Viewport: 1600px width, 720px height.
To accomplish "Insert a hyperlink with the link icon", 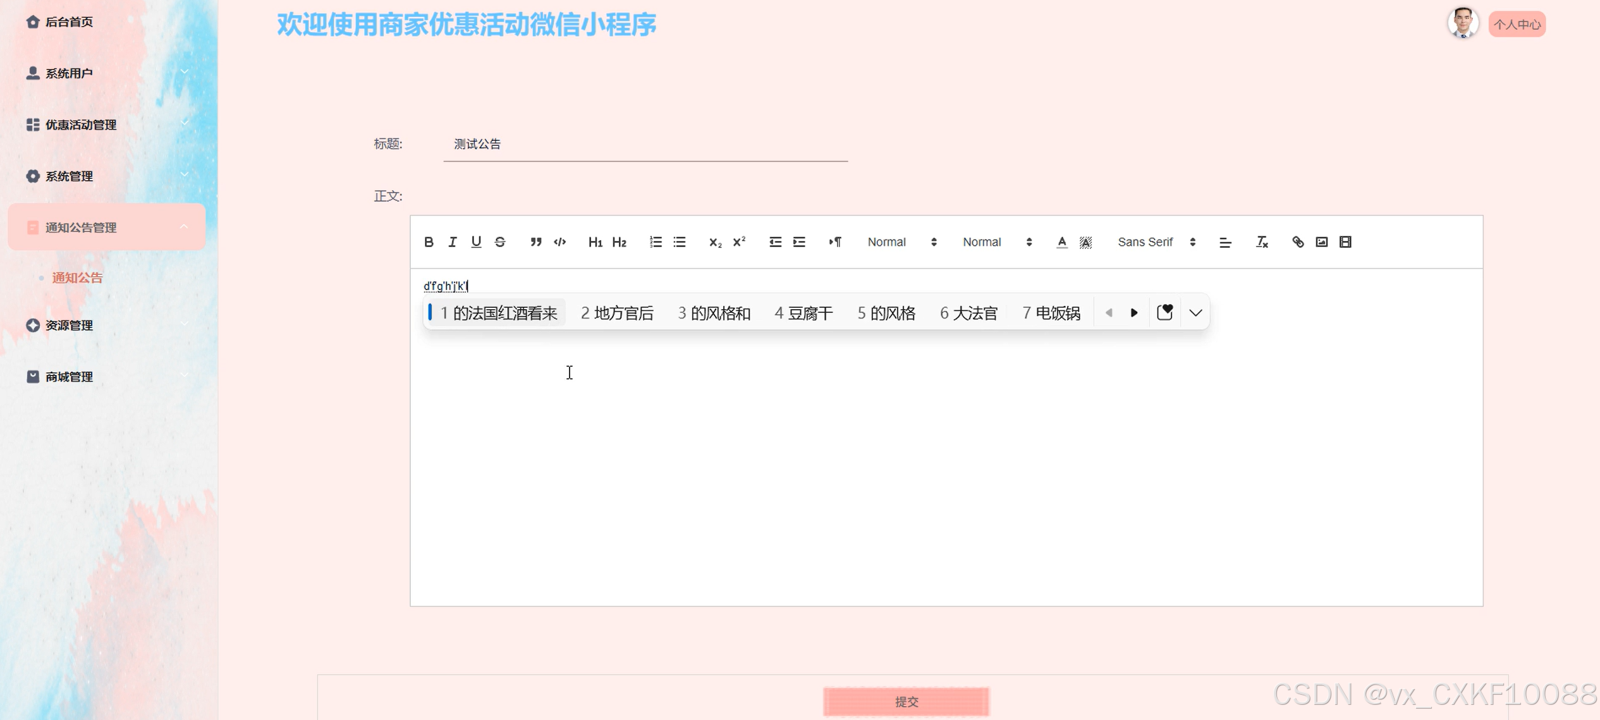I will point(1297,242).
